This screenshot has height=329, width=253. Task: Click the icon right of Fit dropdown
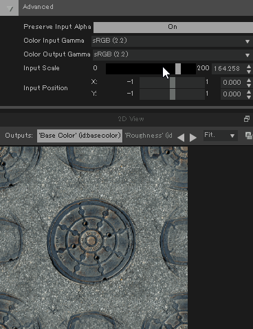coord(249,136)
